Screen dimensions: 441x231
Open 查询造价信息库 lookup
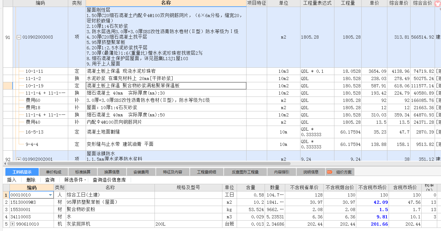coord(109,180)
